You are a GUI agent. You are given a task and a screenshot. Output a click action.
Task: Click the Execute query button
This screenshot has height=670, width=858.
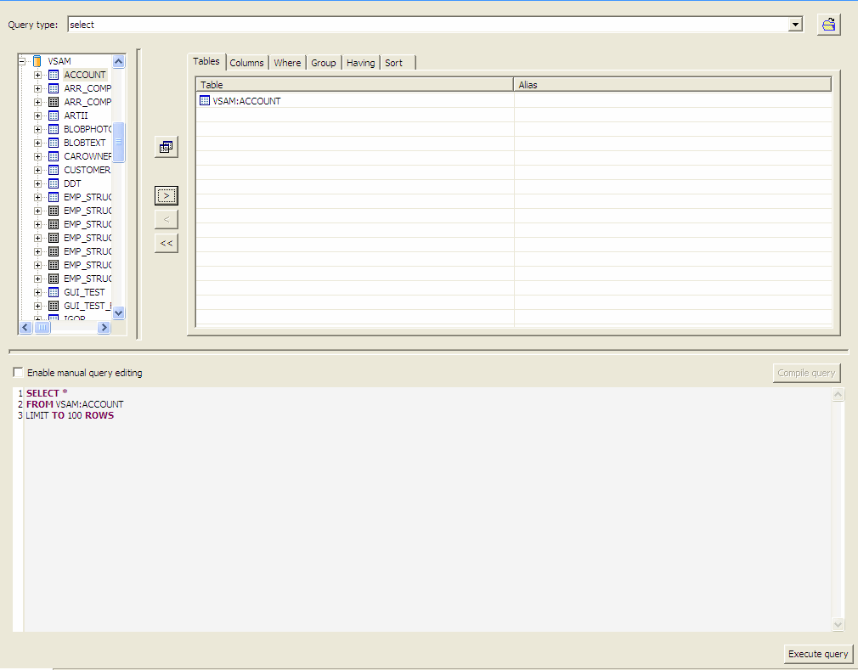click(817, 654)
